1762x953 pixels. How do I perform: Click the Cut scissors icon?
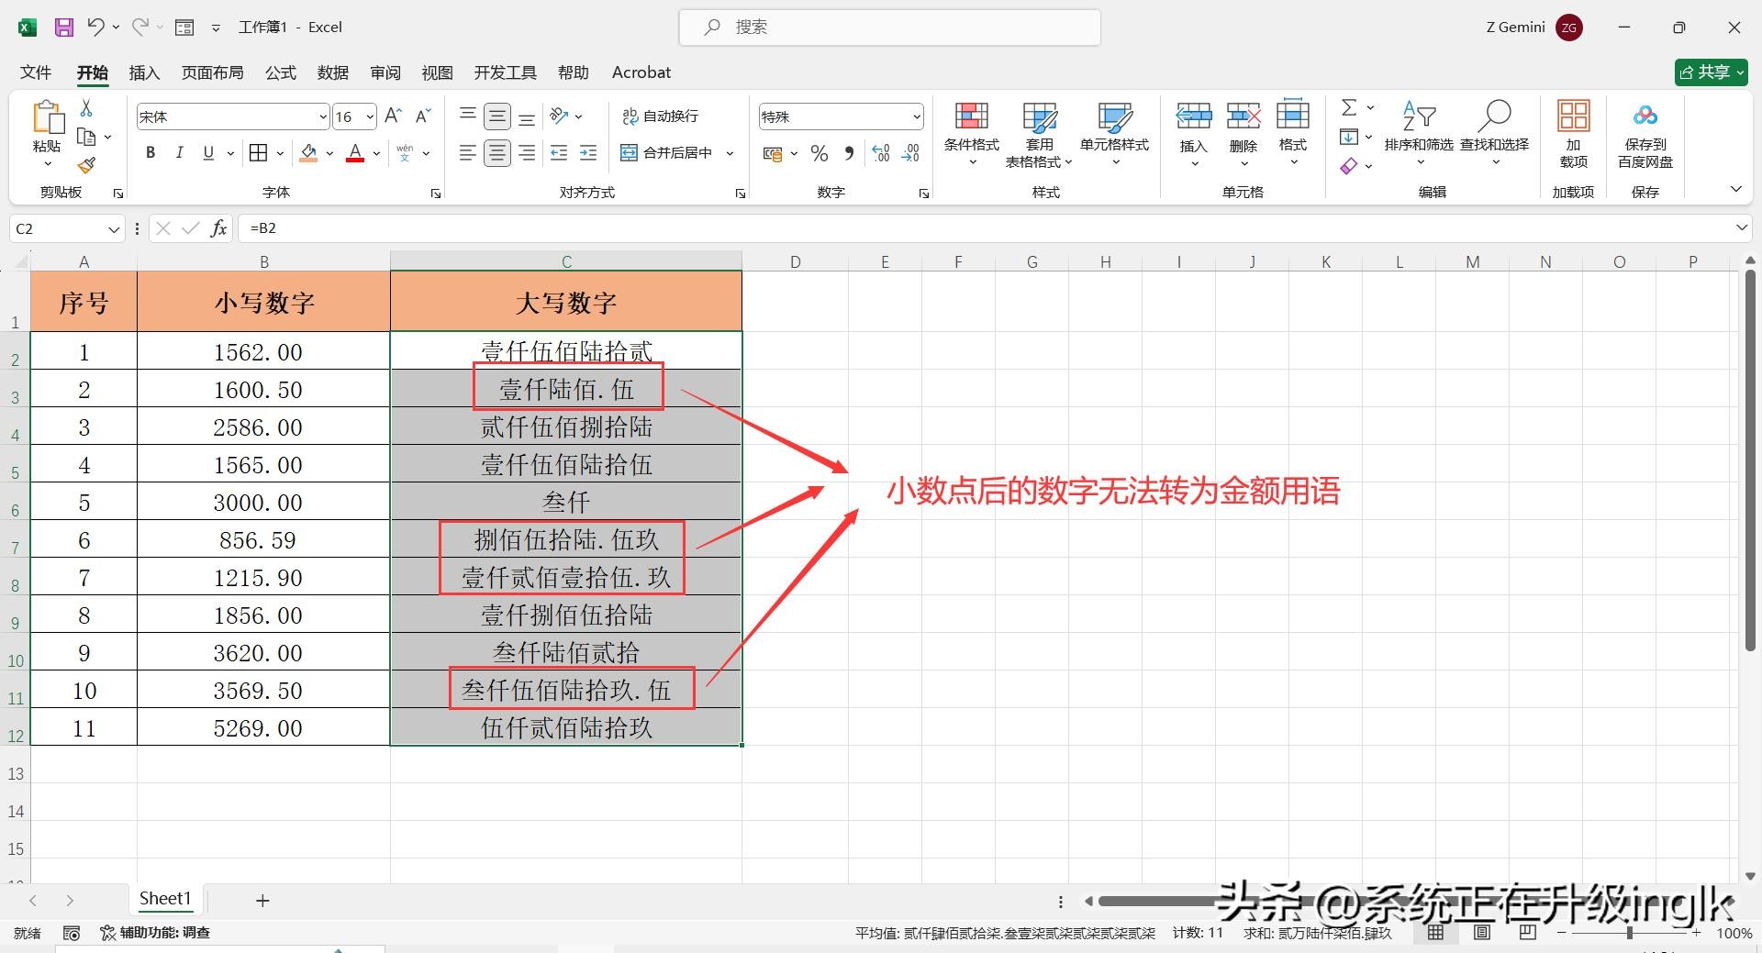(86, 108)
